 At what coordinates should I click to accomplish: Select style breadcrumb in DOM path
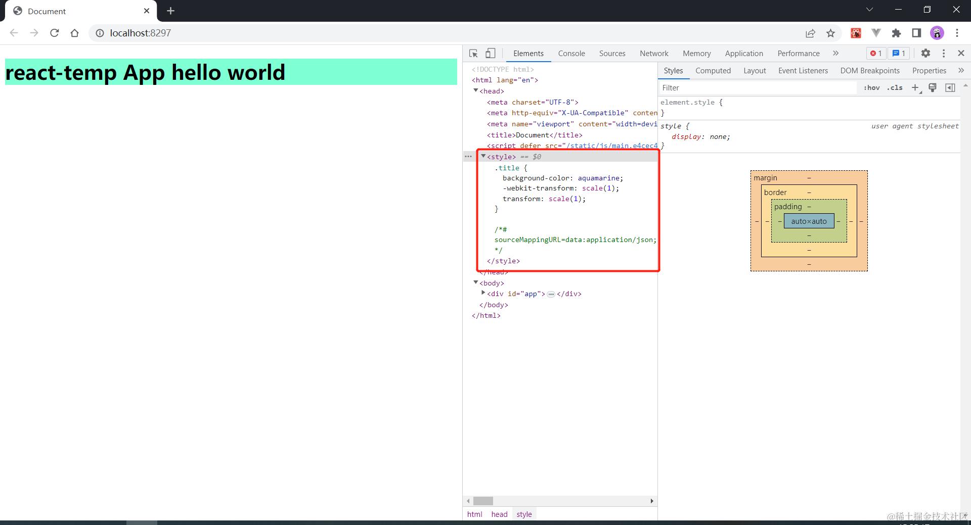click(x=524, y=514)
